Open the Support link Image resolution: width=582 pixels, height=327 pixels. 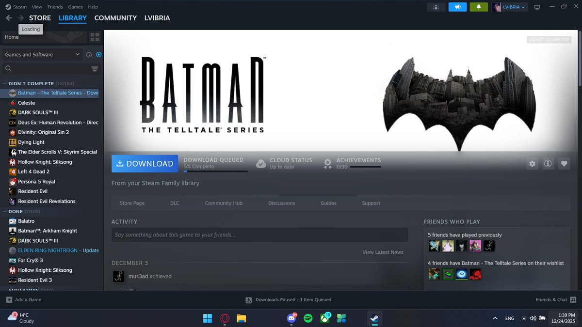click(x=371, y=203)
